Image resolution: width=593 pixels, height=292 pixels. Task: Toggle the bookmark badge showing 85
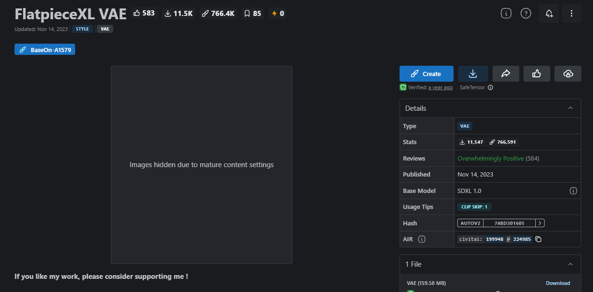coord(253,14)
